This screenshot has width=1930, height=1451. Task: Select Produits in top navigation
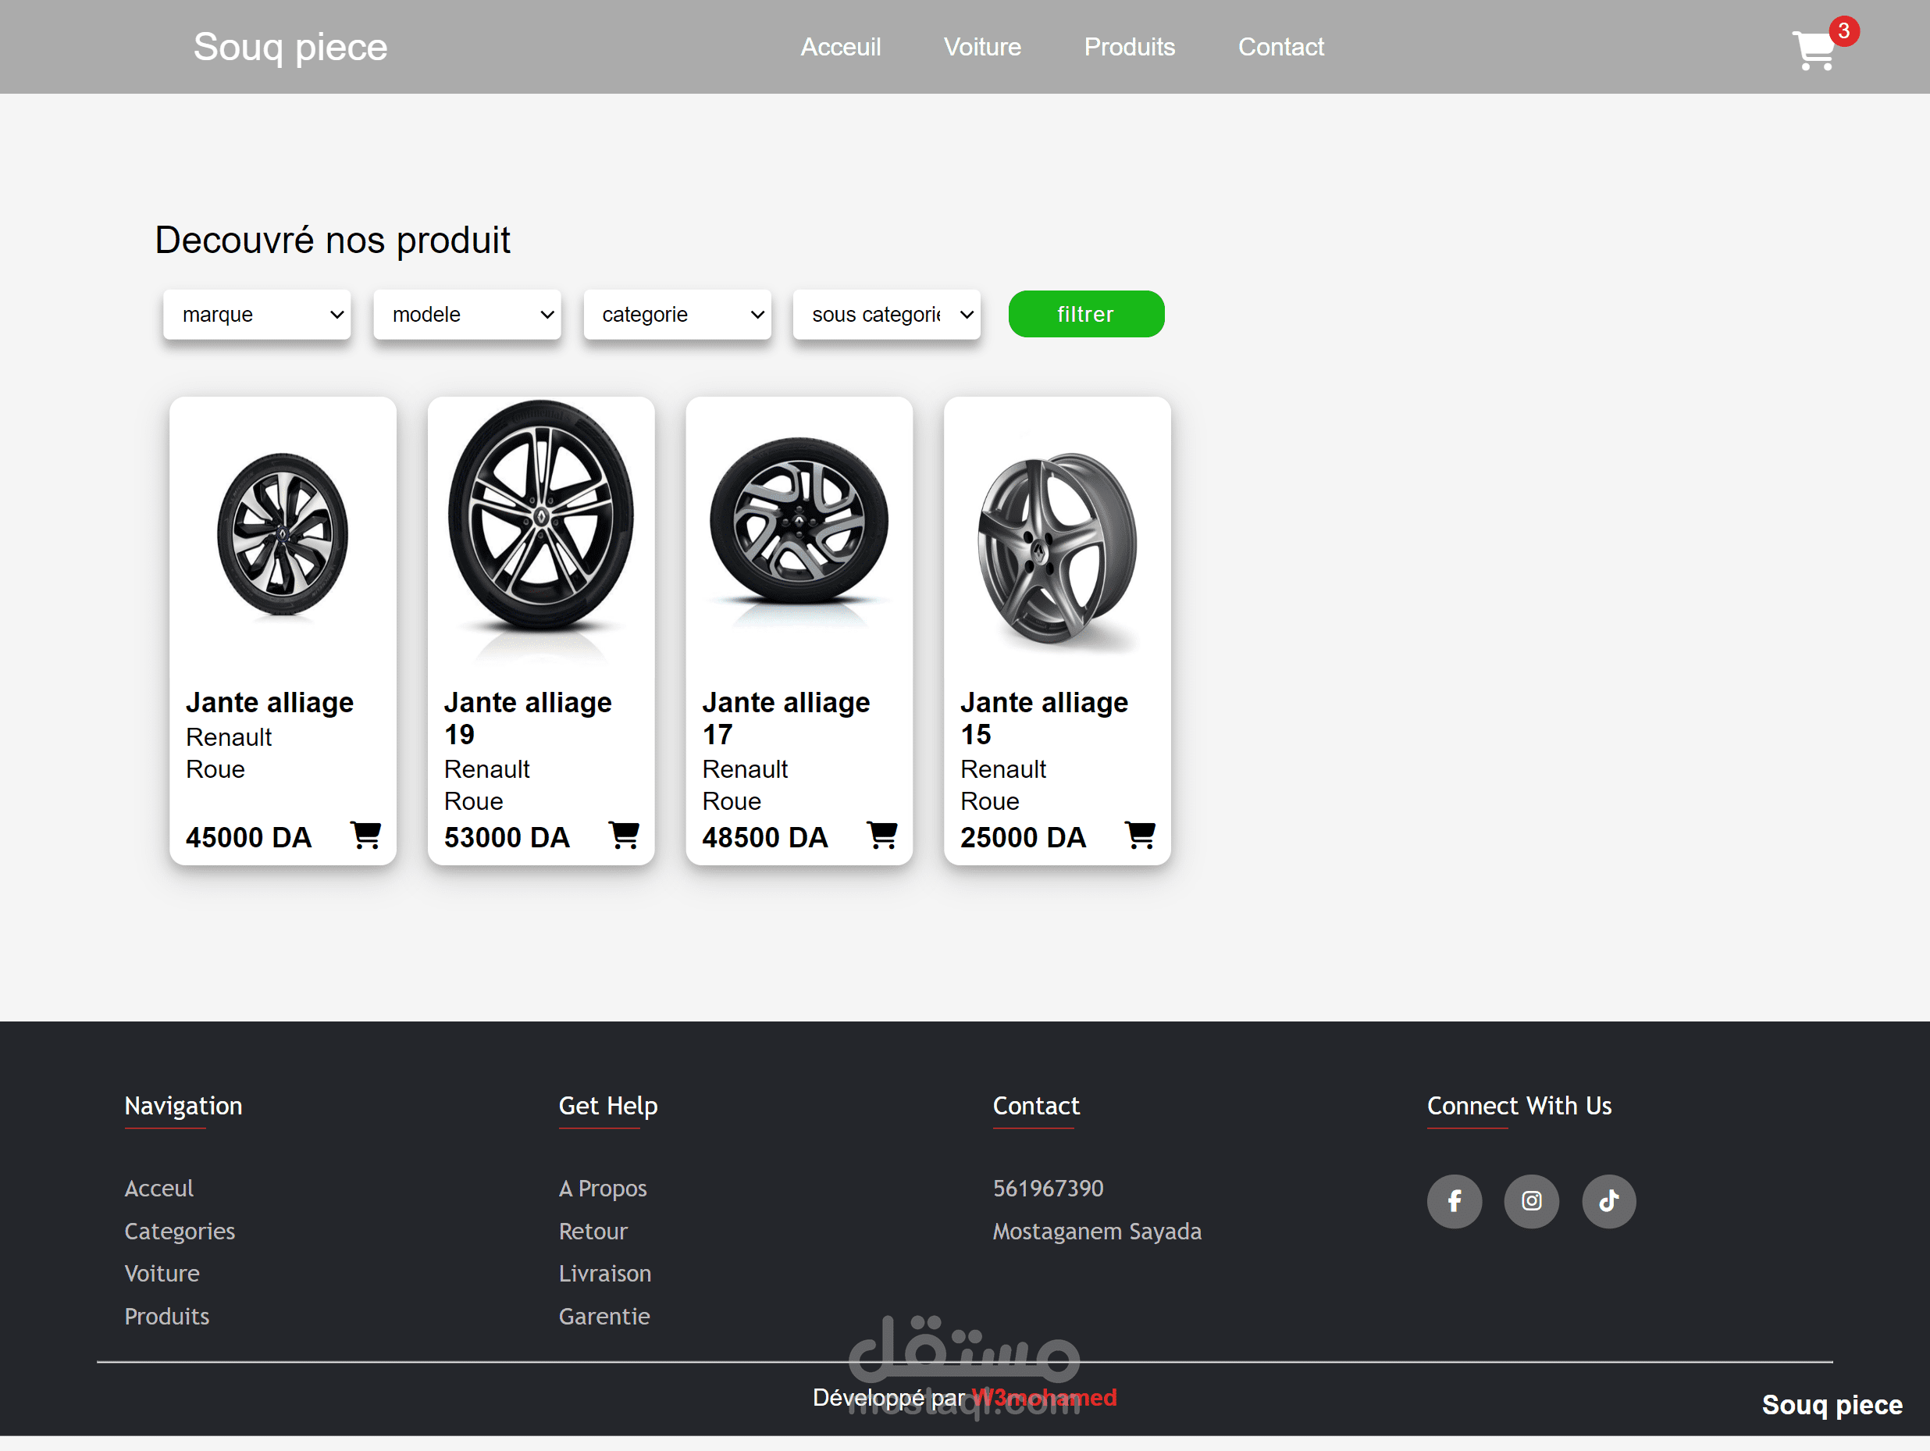[x=1129, y=47]
